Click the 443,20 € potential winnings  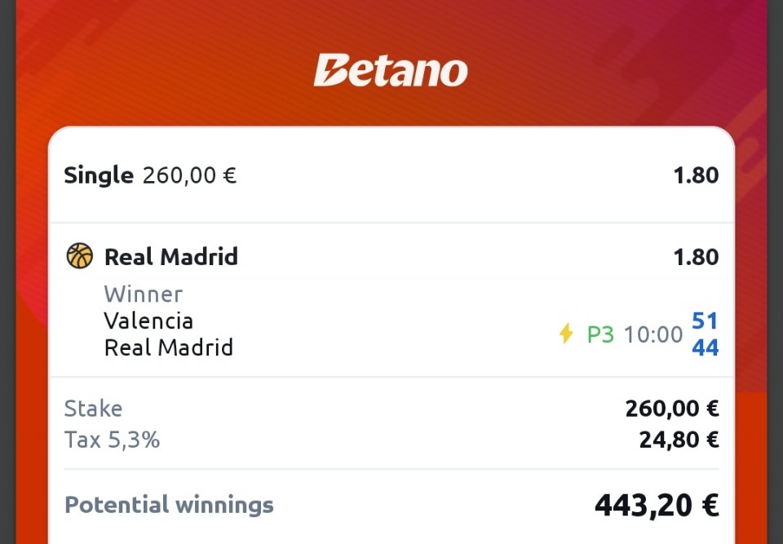click(x=657, y=505)
